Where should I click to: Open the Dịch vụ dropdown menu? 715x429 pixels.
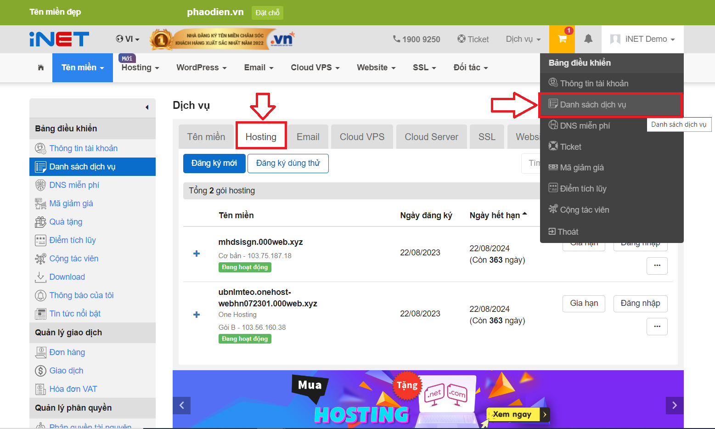[522, 39]
